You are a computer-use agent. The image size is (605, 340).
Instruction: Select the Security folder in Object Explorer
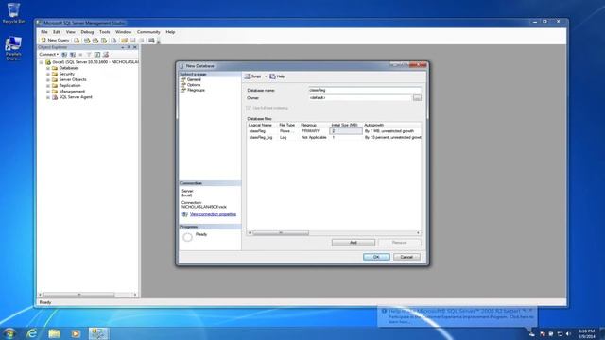click(67, 74)
